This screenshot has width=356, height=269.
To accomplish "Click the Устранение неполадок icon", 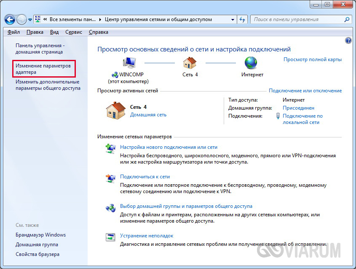I will pos(110,237).
